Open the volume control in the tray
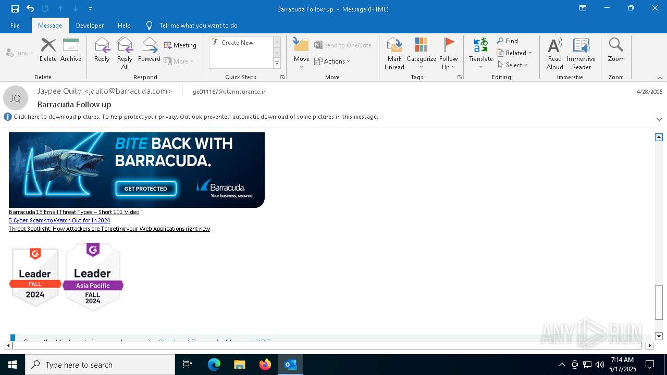Screen dimensions: 667x375 600,365
